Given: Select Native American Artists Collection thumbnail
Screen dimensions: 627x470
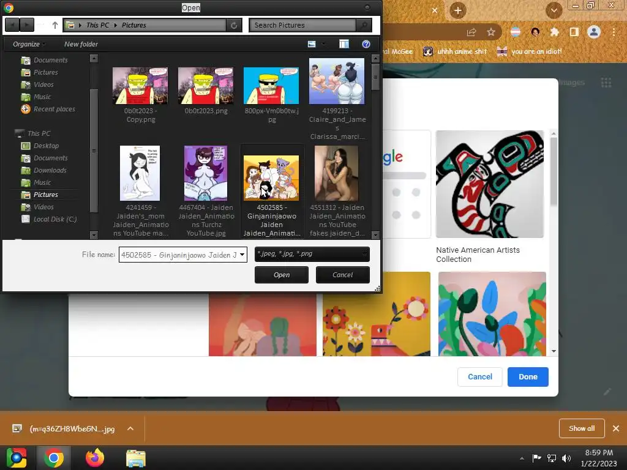Looking at the screenshot, I should coord(490,184).
